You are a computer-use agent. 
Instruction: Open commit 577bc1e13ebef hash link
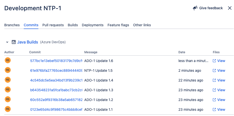(x=56, y=61)
